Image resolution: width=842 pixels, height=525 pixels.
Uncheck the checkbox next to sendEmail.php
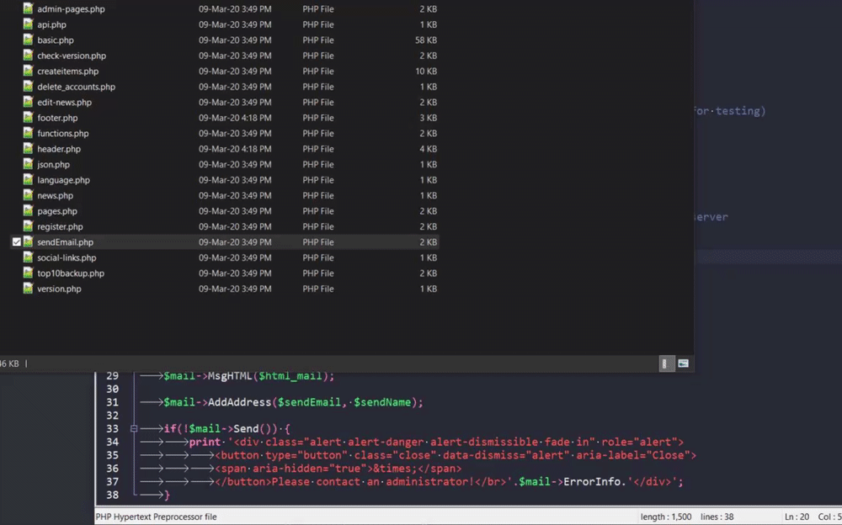(16, 241)
